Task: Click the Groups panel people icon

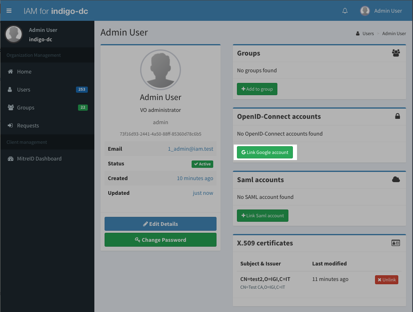Action: coord(395,53)
